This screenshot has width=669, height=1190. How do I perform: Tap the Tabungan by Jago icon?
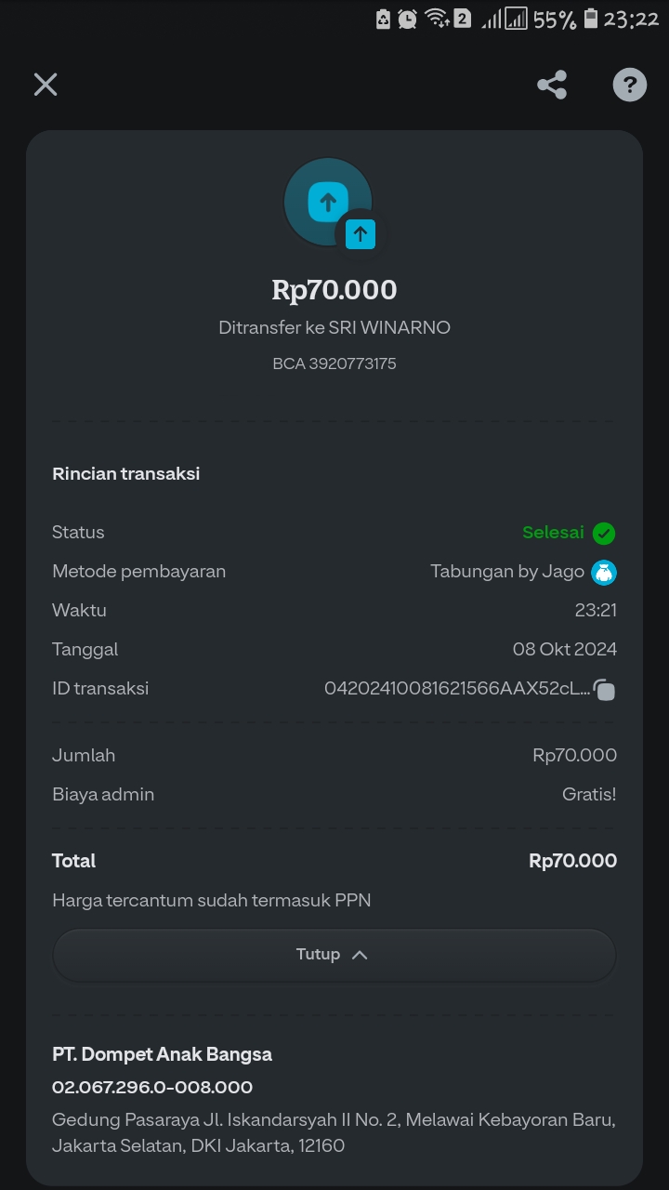(x=604, y=572)
